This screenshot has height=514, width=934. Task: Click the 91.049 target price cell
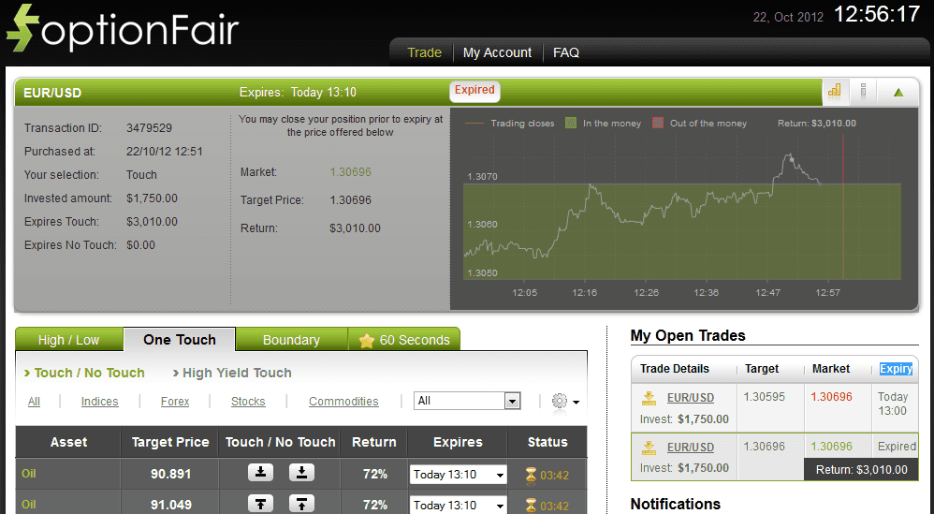[x=170, y=505]
